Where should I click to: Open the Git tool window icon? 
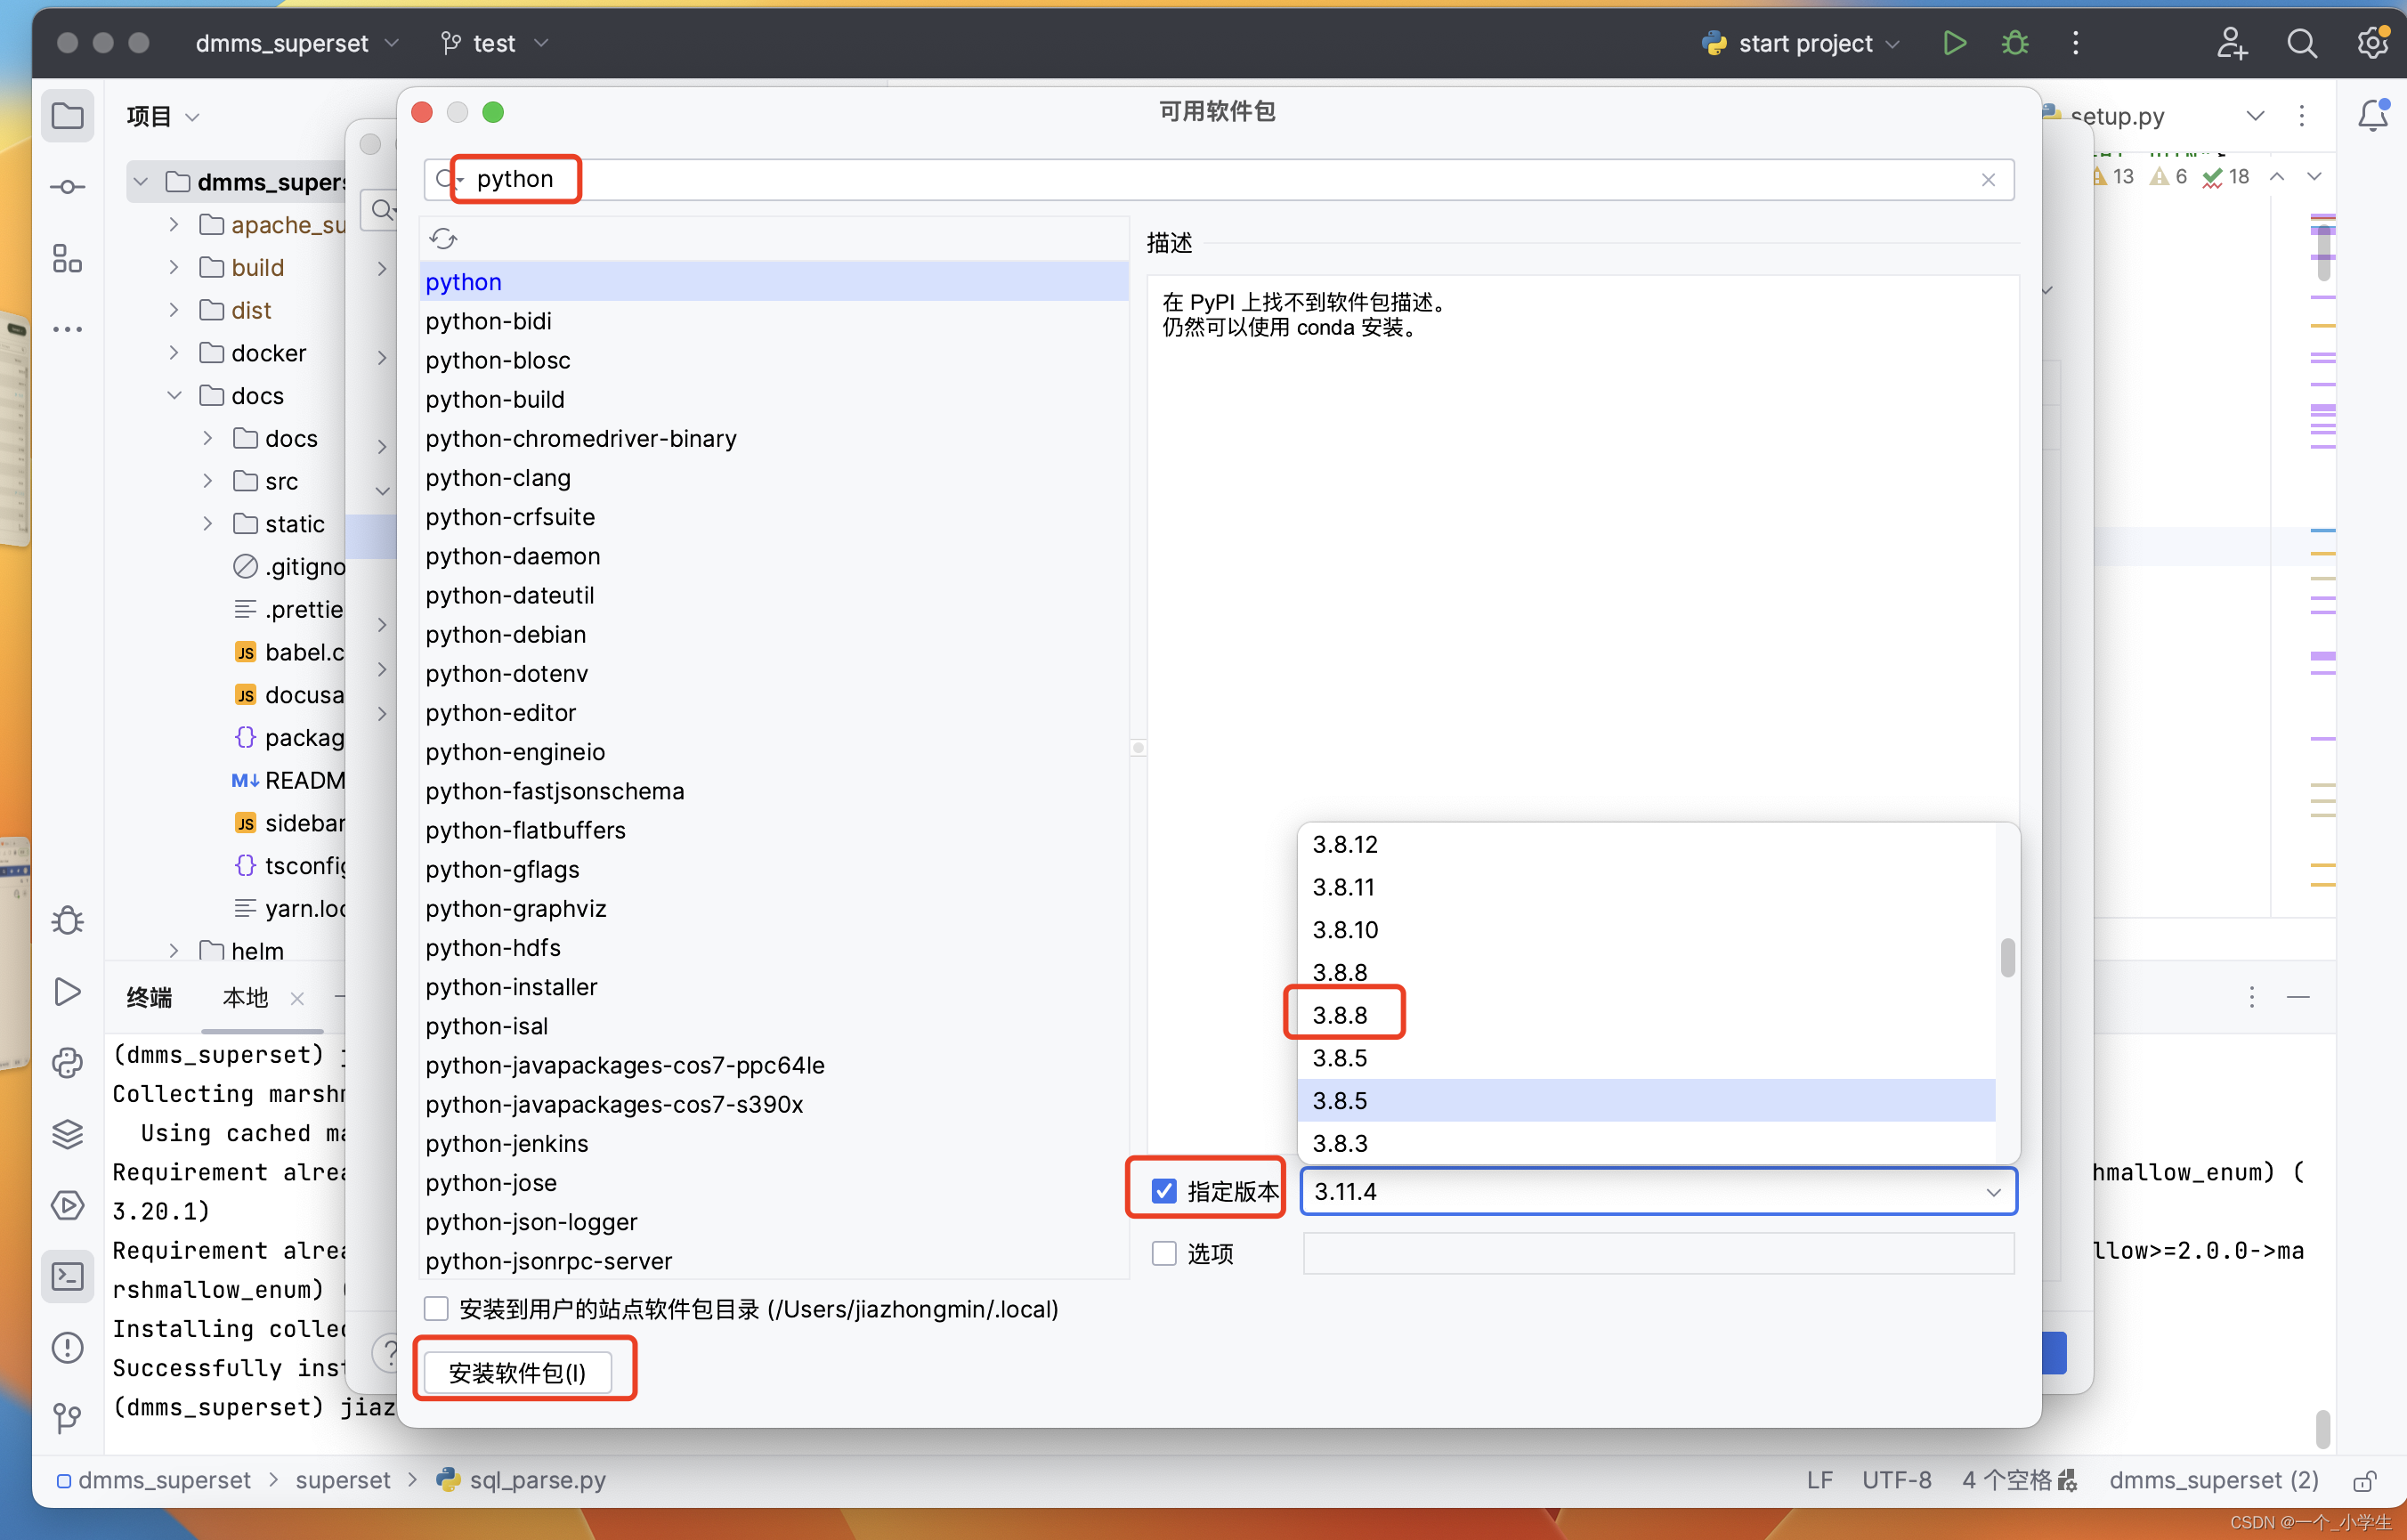tap(67, 1418)
